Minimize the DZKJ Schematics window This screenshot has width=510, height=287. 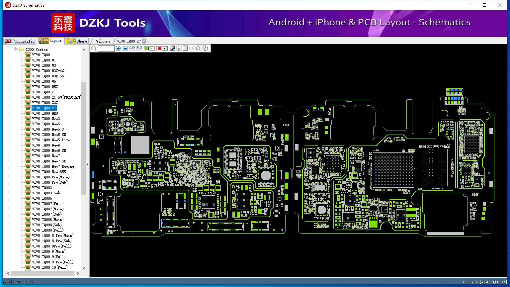click(x=469, y=5)
